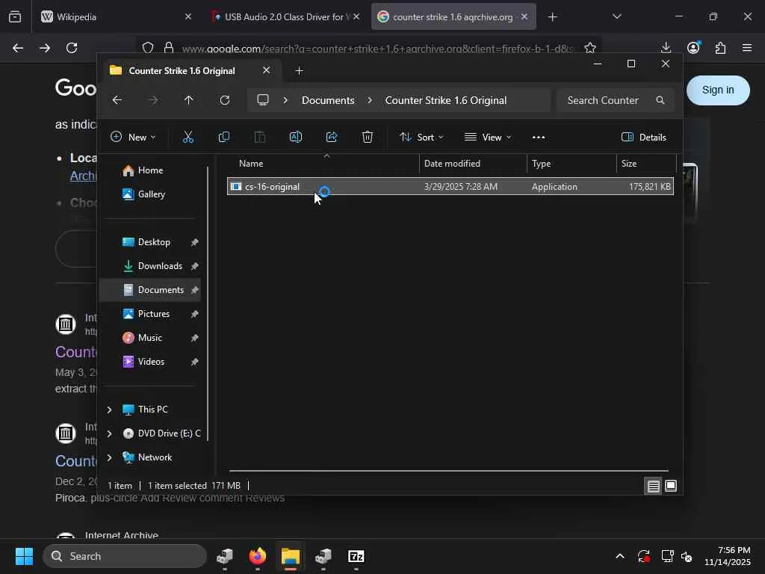Viewport: 765px width, 574px height.
Task: Open the Windows Start menu
Action: [24, 556]
